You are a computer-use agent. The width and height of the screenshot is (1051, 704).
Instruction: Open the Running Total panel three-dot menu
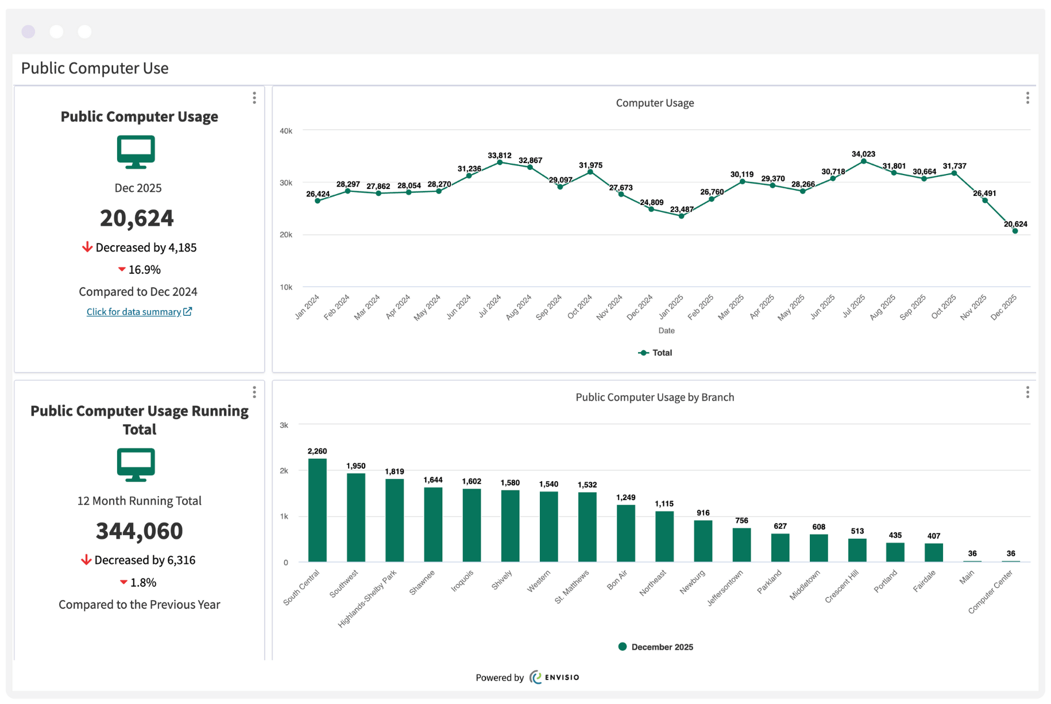click(254, 392)
